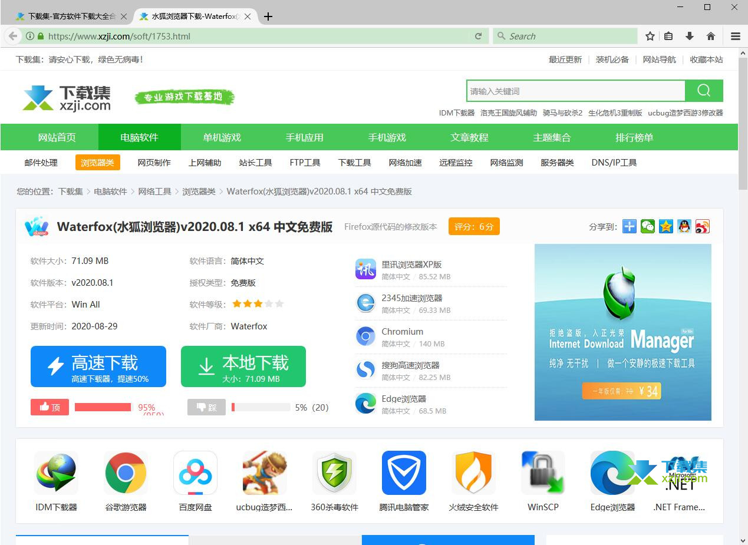Click the 收藏本站 top link
The height and width of the screenshot is (545, 748).
pos(707,60)
